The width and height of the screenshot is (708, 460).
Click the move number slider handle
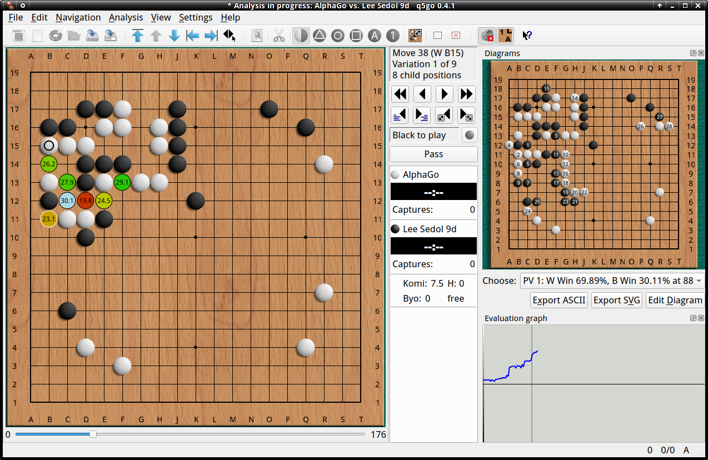[x=93, y=434]
